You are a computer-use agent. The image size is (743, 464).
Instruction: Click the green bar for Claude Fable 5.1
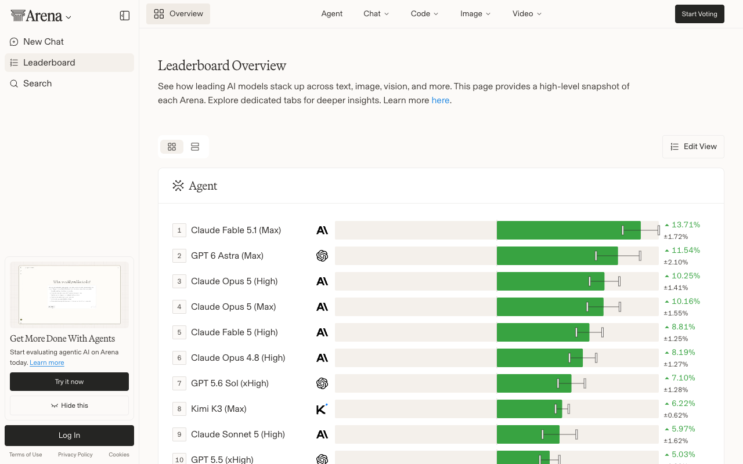tap(569, 230)
